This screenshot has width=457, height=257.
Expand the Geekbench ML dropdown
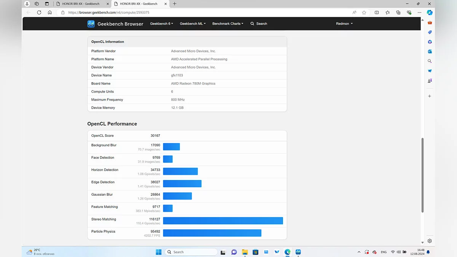pos(192,24)
